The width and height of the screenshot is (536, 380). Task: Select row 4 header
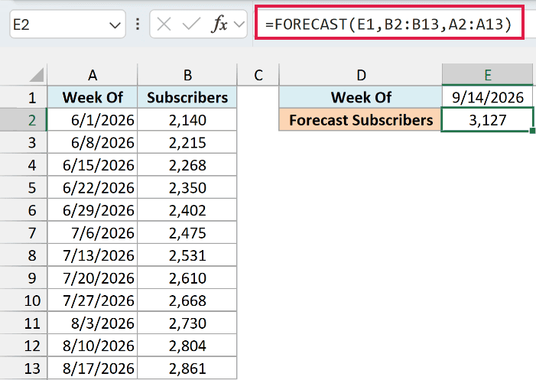(x=23, y=165)
